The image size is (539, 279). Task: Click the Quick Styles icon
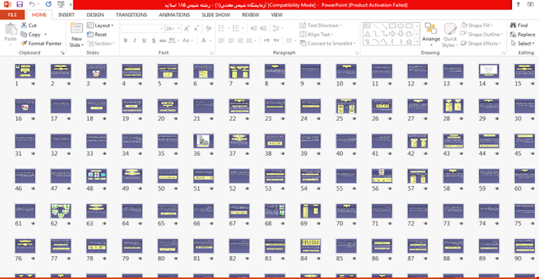(450, 29)
